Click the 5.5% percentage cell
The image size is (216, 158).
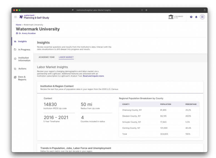click(187, 122)
